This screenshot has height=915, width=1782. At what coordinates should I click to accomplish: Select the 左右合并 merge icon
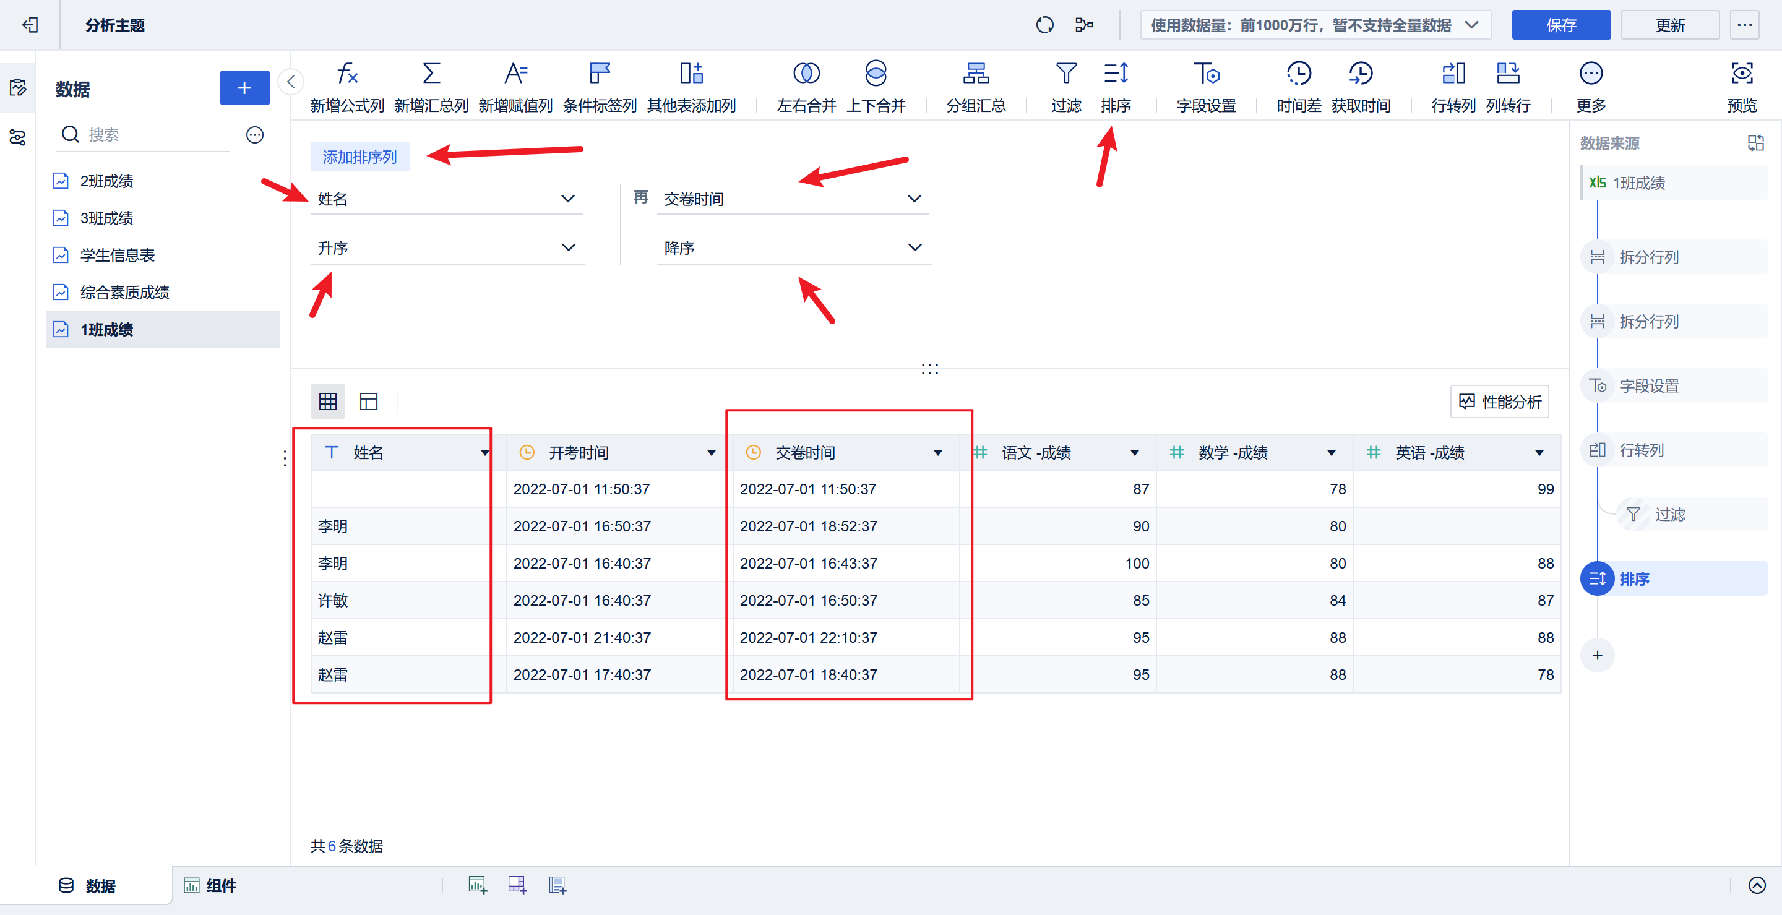coord(806,73)
